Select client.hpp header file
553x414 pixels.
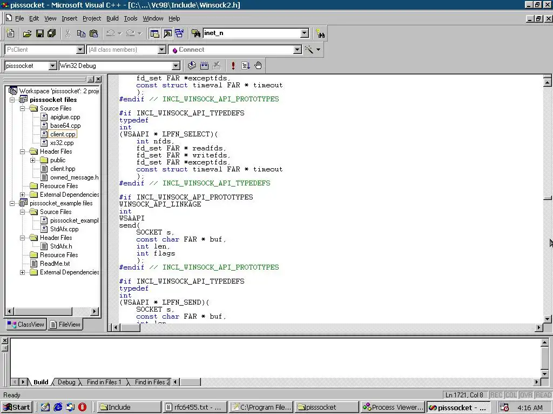63,169
